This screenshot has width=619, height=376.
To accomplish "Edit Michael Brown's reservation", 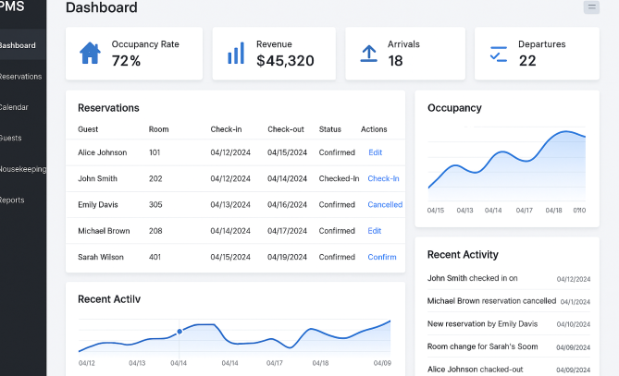I will click(375, 231).
